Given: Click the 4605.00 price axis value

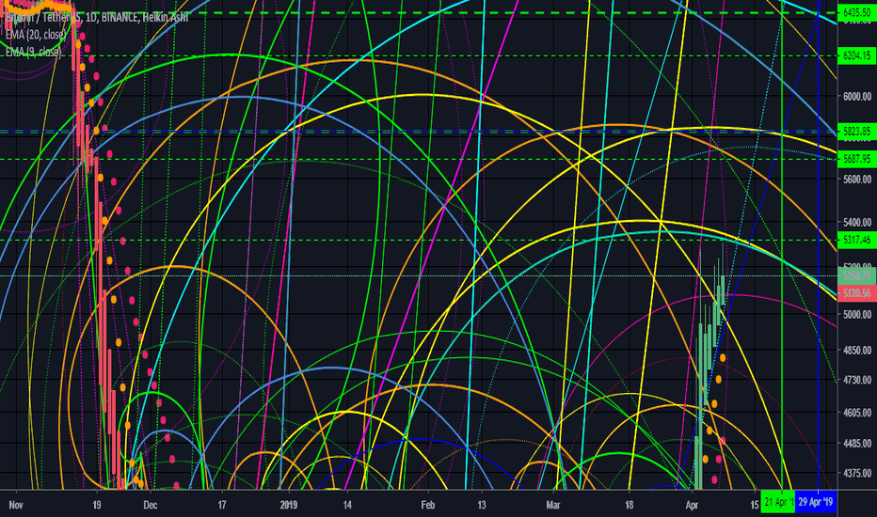Looking at the screenshot, I should [857, 413].
